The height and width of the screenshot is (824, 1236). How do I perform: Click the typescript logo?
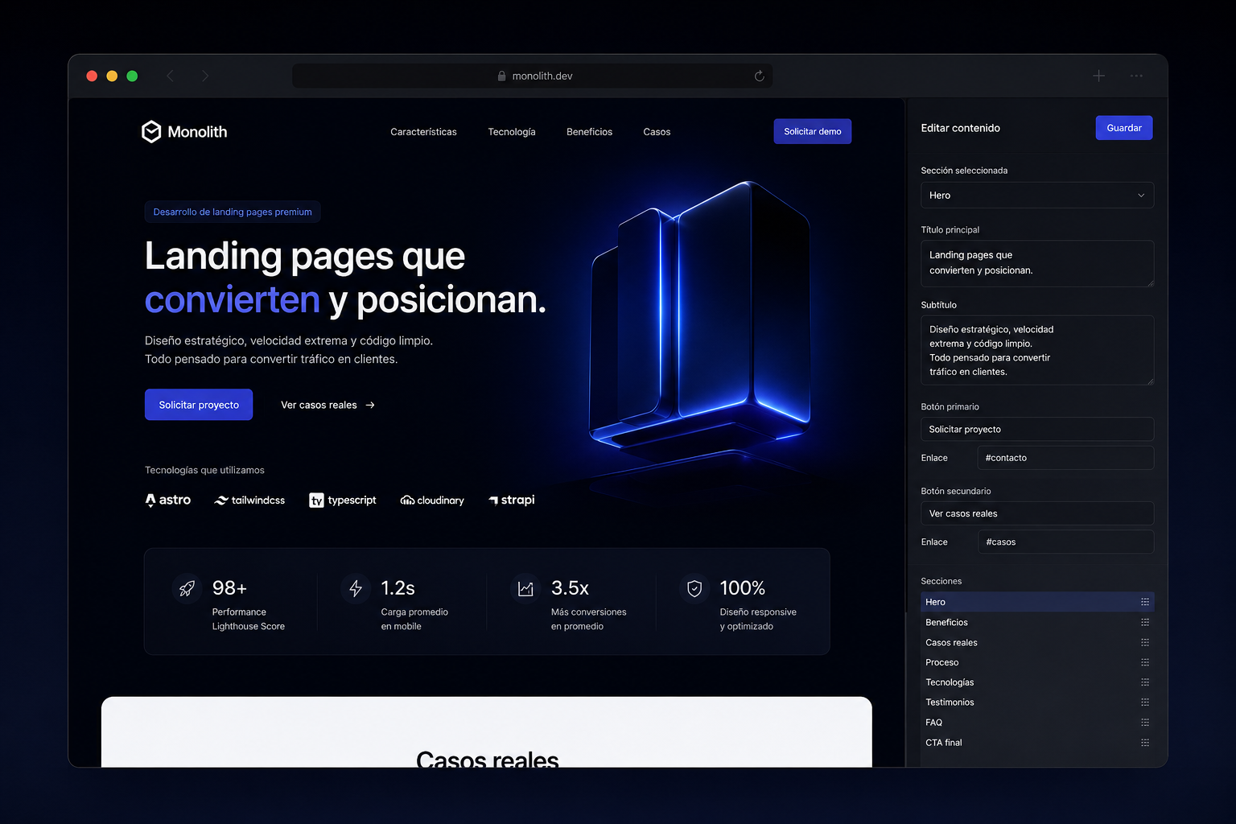(x=343, y=501)
